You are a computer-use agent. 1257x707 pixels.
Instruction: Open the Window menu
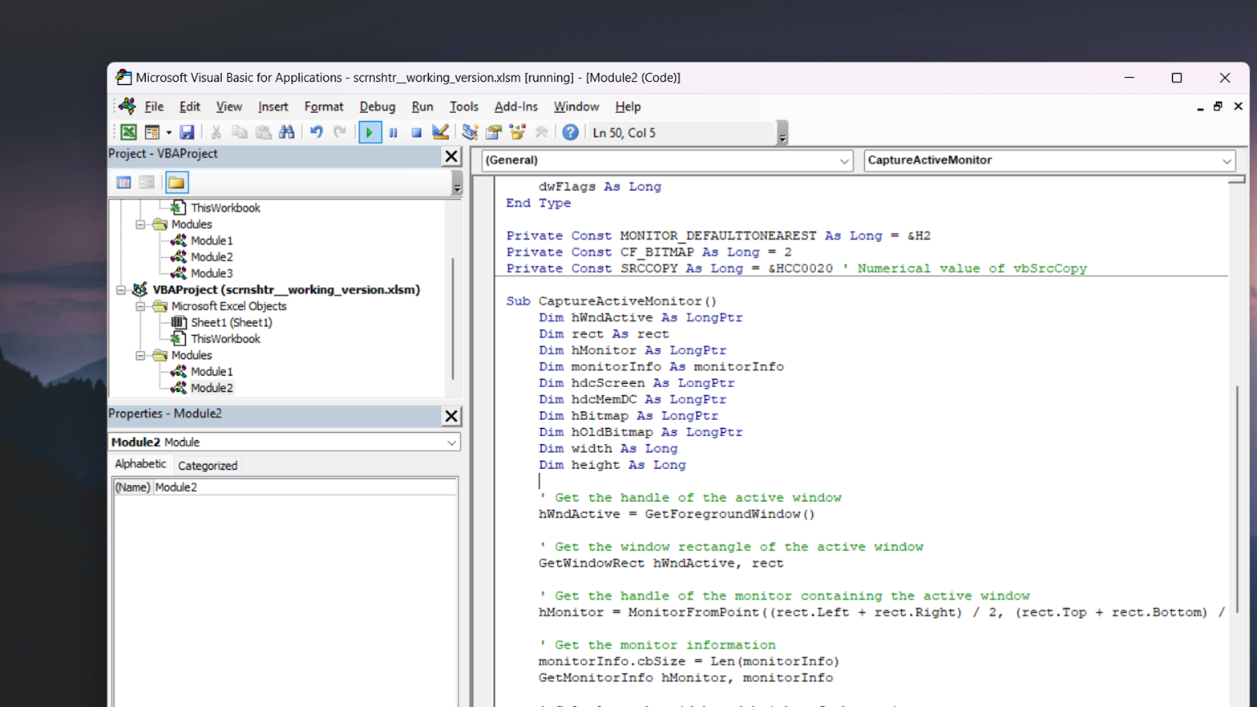pyautogui.click(x=576, y=107)
